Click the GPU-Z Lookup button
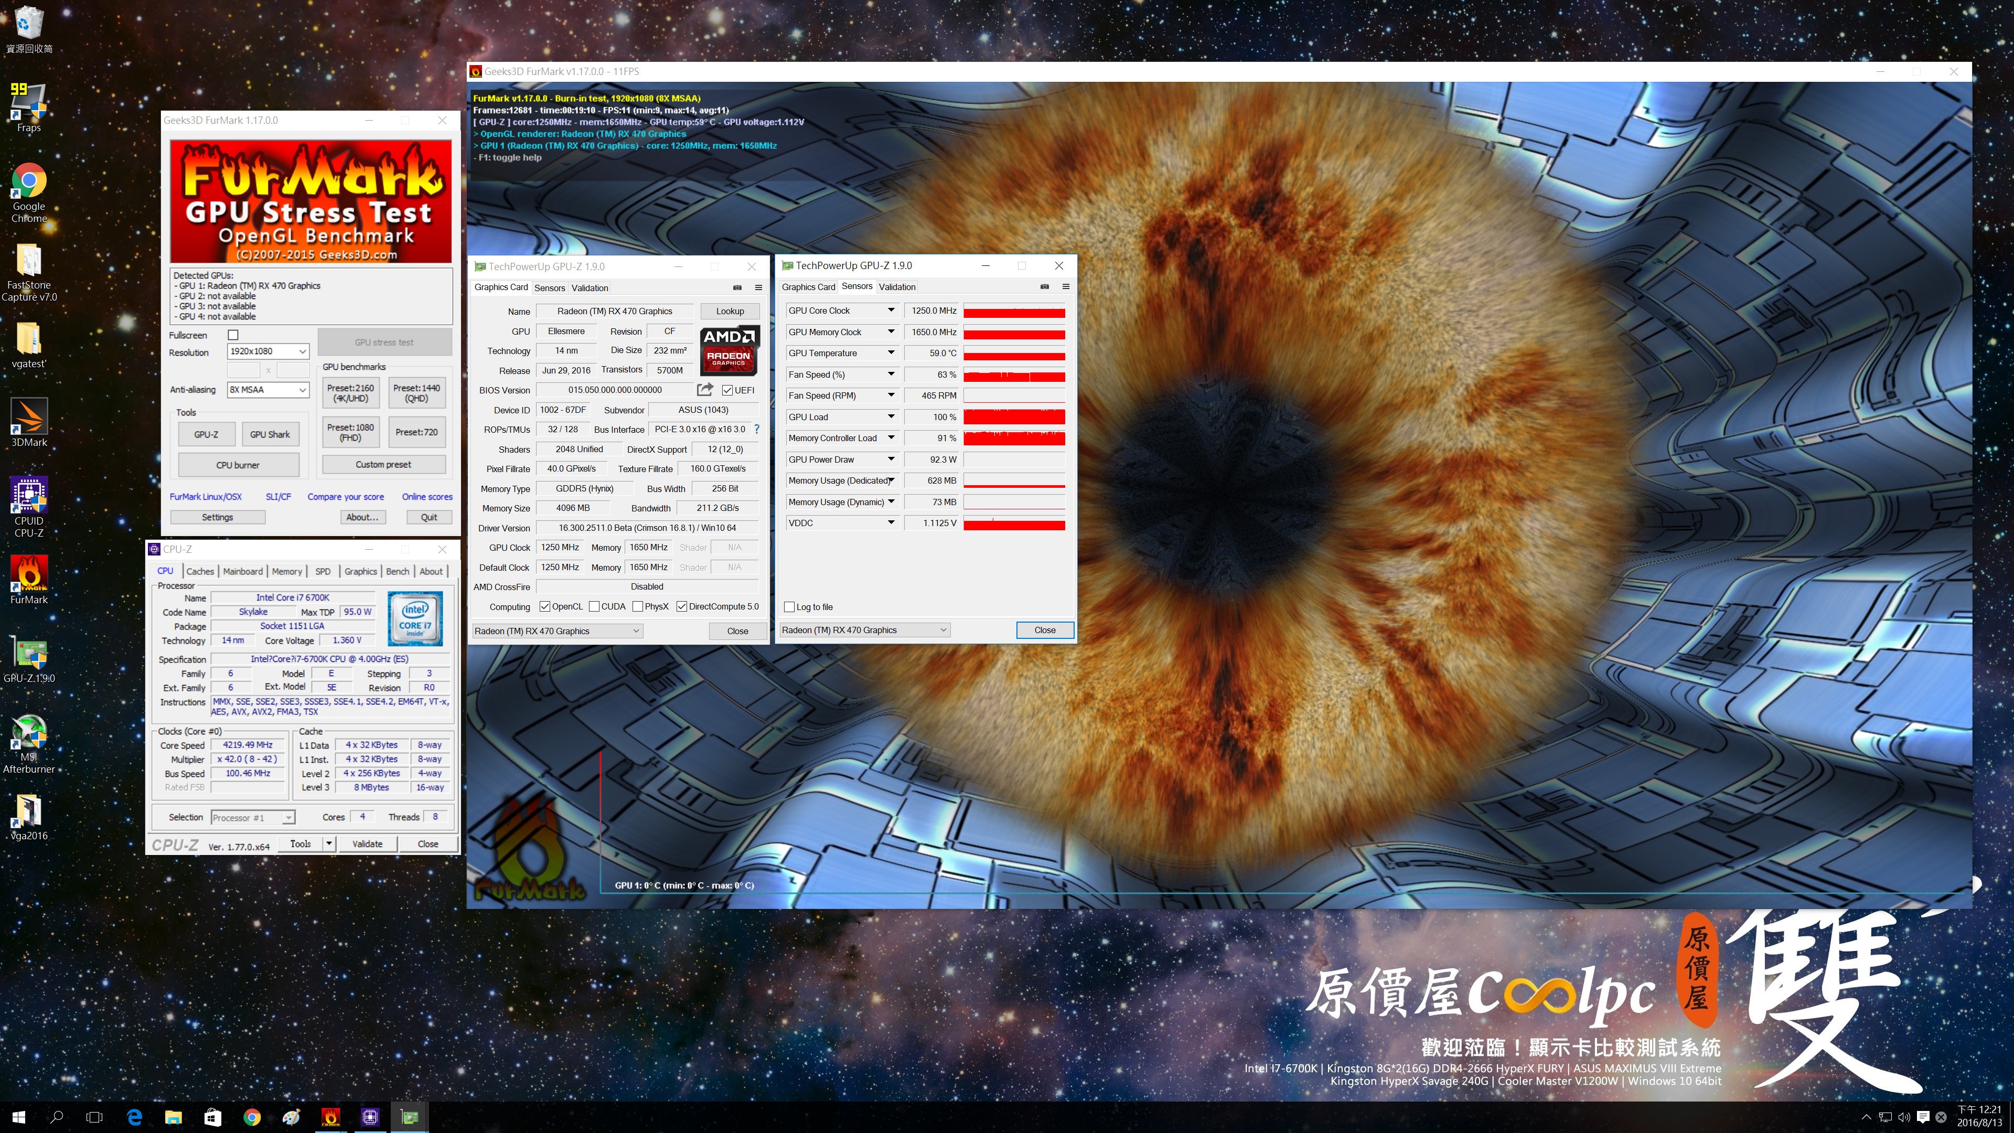 click(730, 311)
